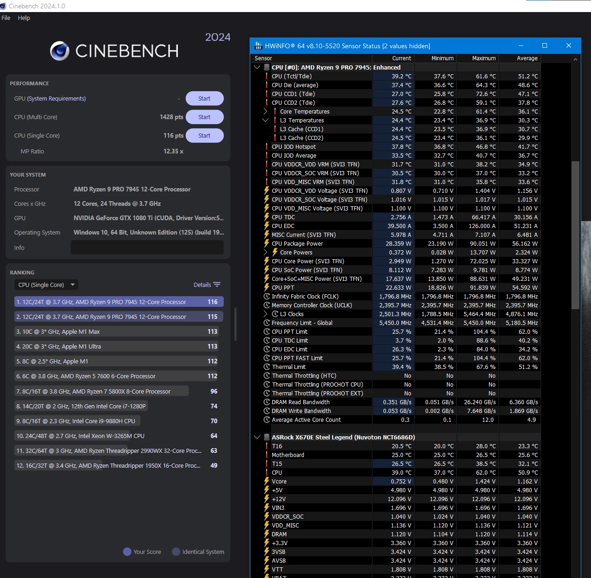This screenshot has width=591, height=578.
Task: Select the Intel Xeon W-3265M ranking row
Action: [x=117, y=436]
